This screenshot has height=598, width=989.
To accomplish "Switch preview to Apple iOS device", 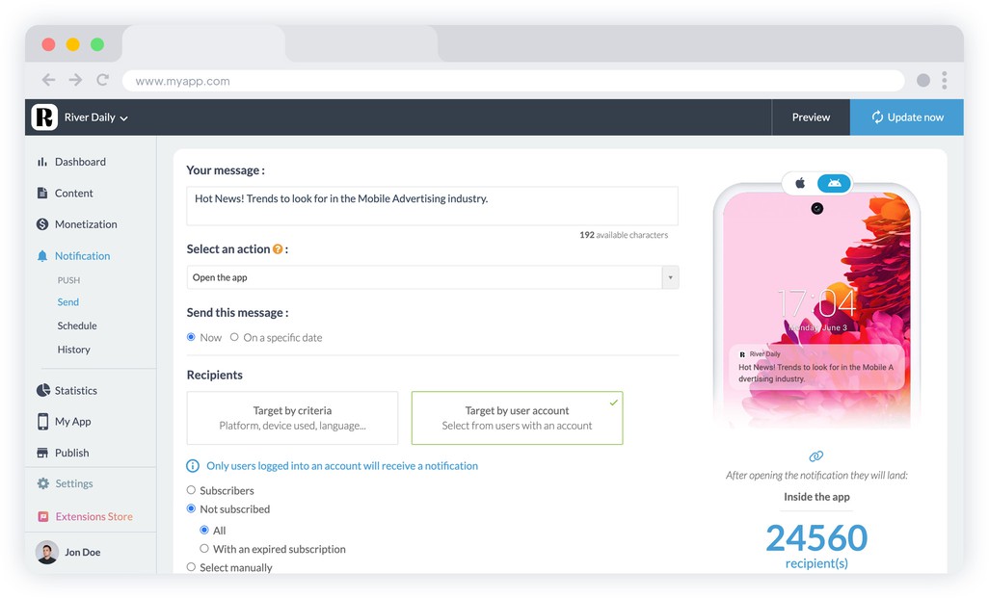I will (800, 183).
